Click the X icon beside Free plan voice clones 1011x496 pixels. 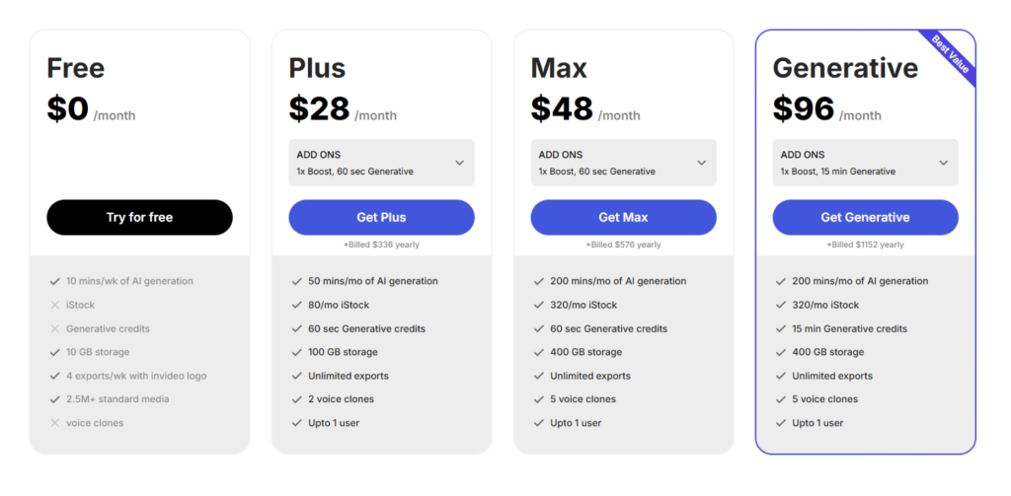(x=55, y=423)
